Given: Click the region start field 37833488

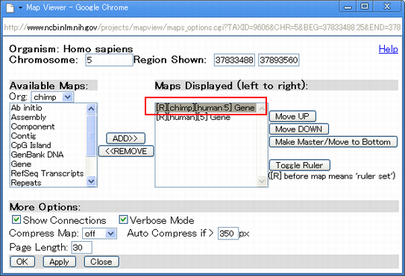Looking at the screenshot, I should tap(234, 60).
